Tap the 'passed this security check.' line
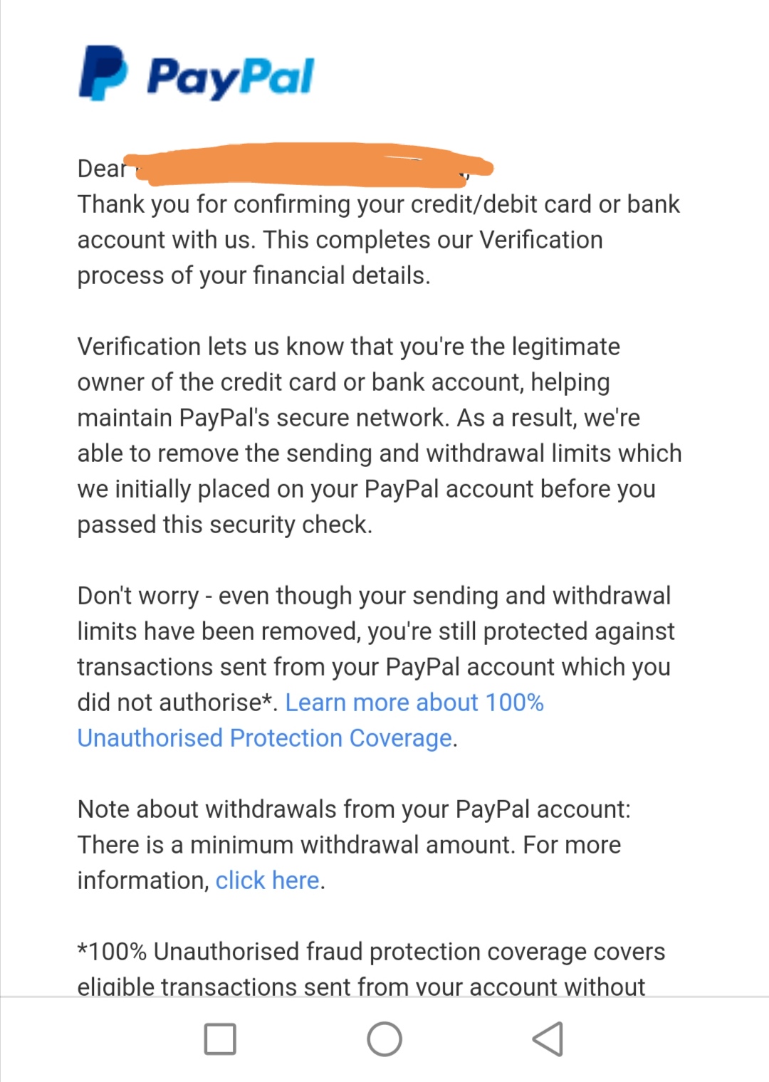 225,525
